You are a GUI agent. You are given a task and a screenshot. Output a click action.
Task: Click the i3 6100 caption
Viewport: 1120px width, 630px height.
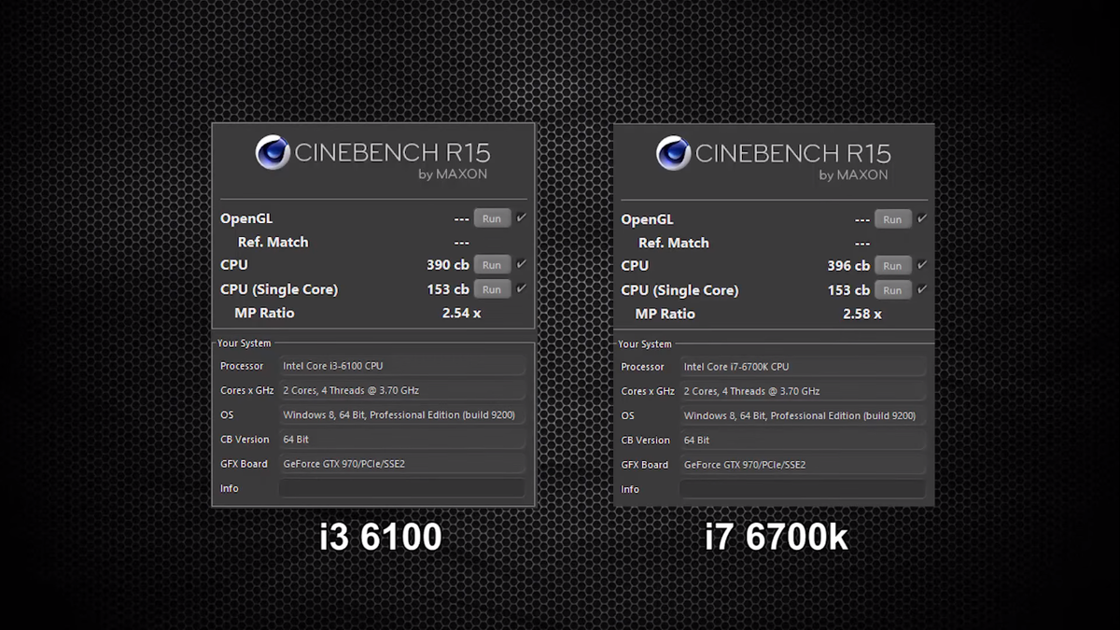pos(380,538)
